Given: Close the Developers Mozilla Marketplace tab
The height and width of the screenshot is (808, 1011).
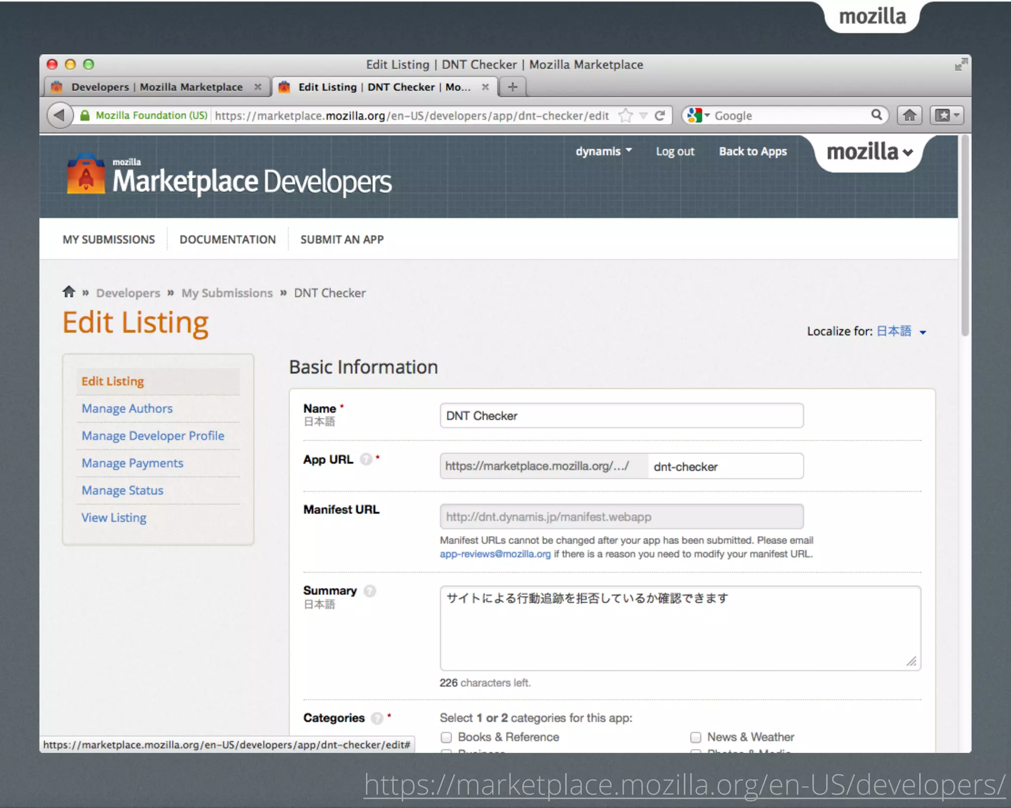Looking at the screenshot, I should point(258,87).
